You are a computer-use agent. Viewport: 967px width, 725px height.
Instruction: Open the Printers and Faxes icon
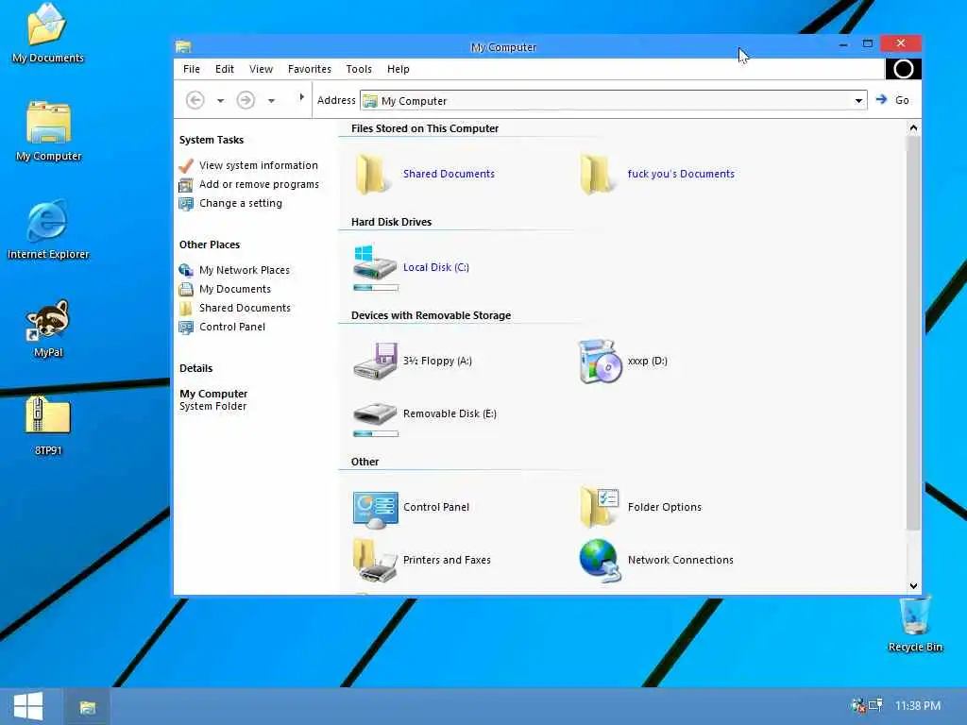click(x=375, y=560)
